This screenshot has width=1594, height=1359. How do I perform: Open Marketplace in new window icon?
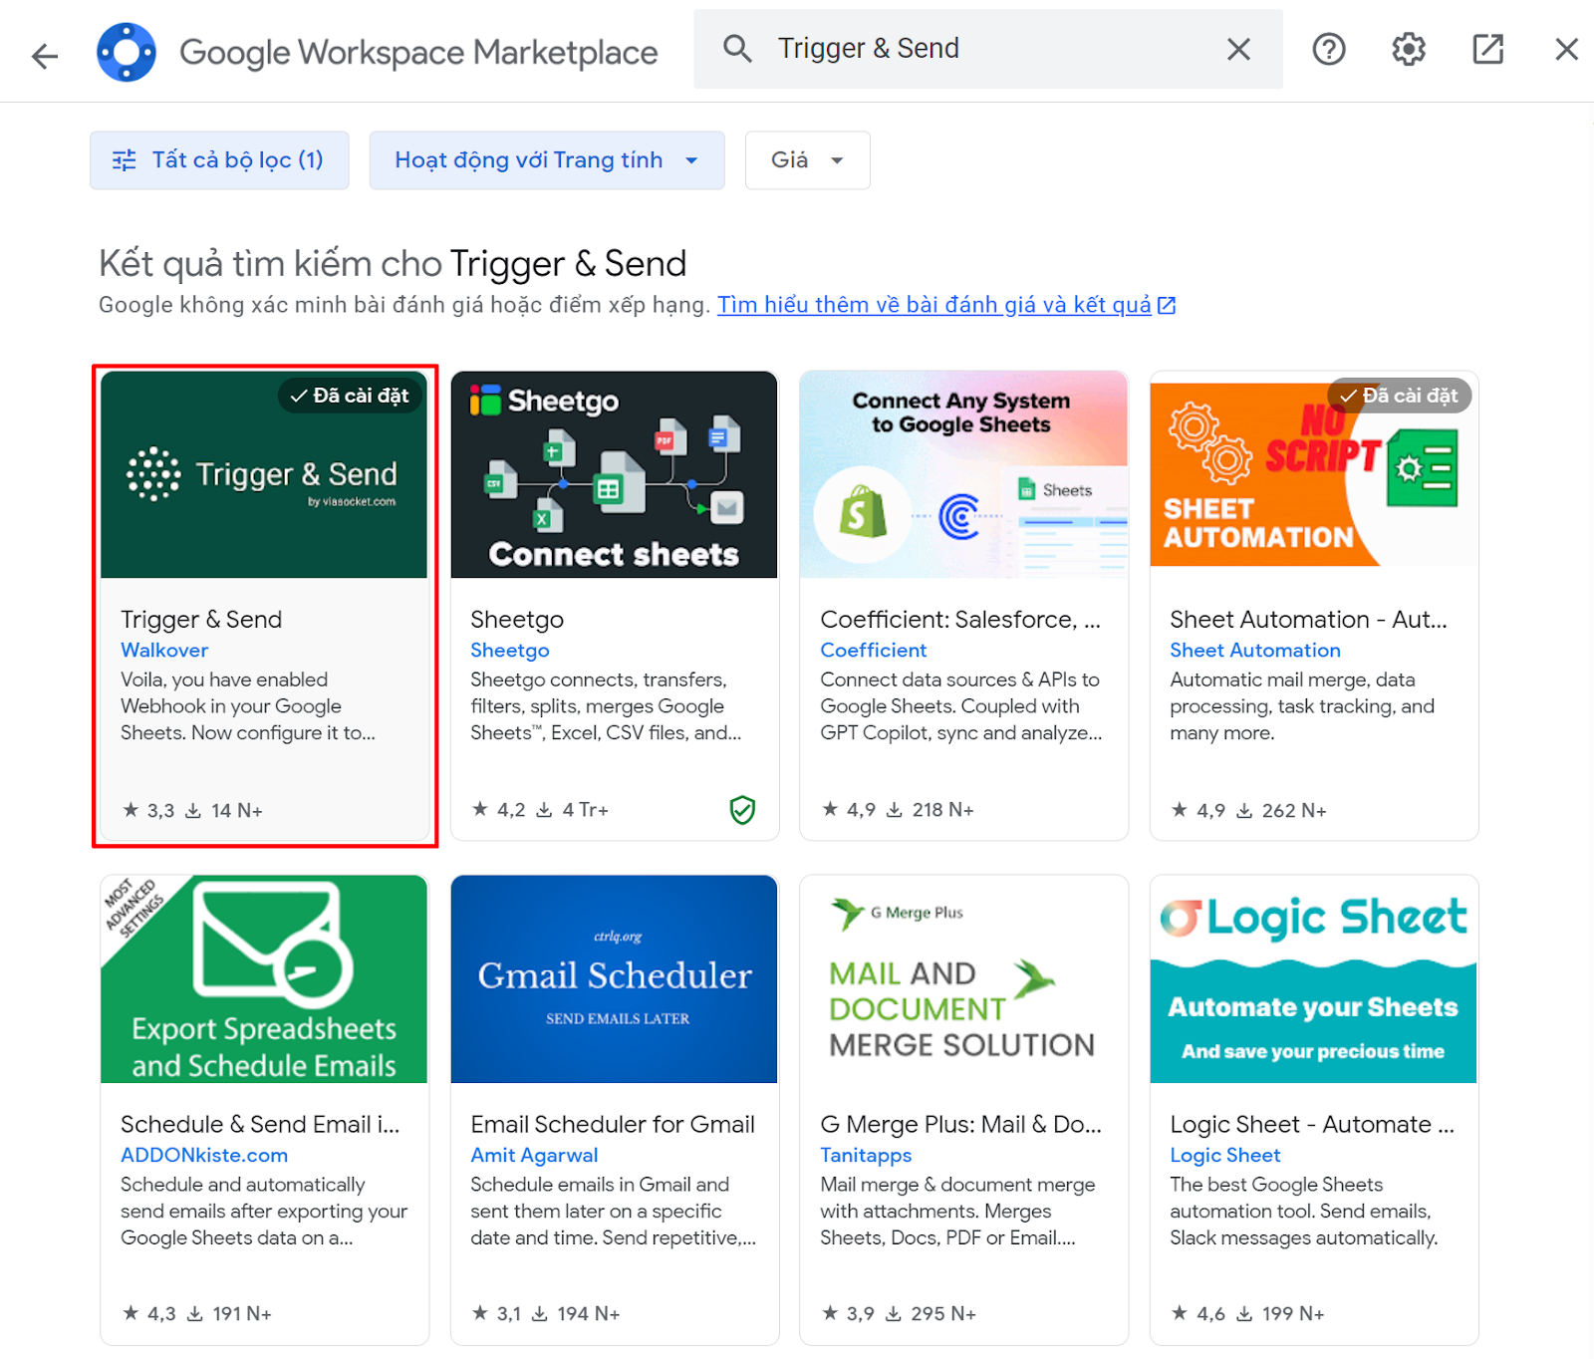coord(1488,49)
